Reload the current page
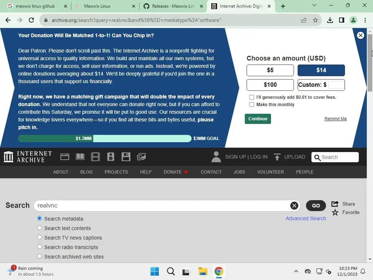This screenshot has width=373, height=280. (31, 20)
